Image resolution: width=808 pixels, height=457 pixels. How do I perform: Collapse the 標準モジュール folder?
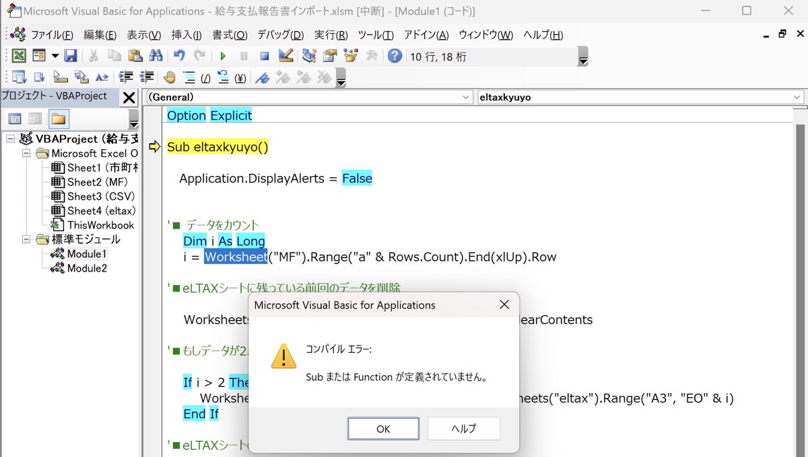[x=26, y=239]
